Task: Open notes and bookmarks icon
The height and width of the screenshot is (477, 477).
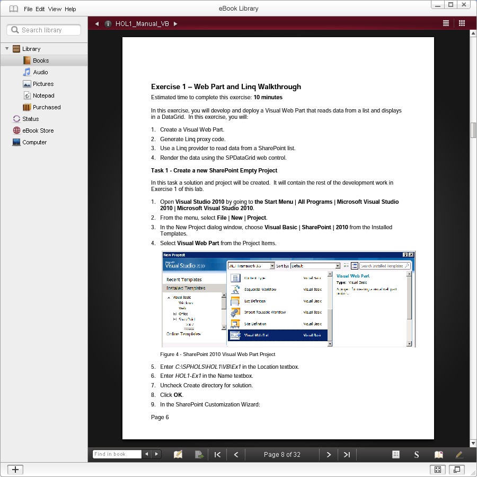Action: (178, 455)
